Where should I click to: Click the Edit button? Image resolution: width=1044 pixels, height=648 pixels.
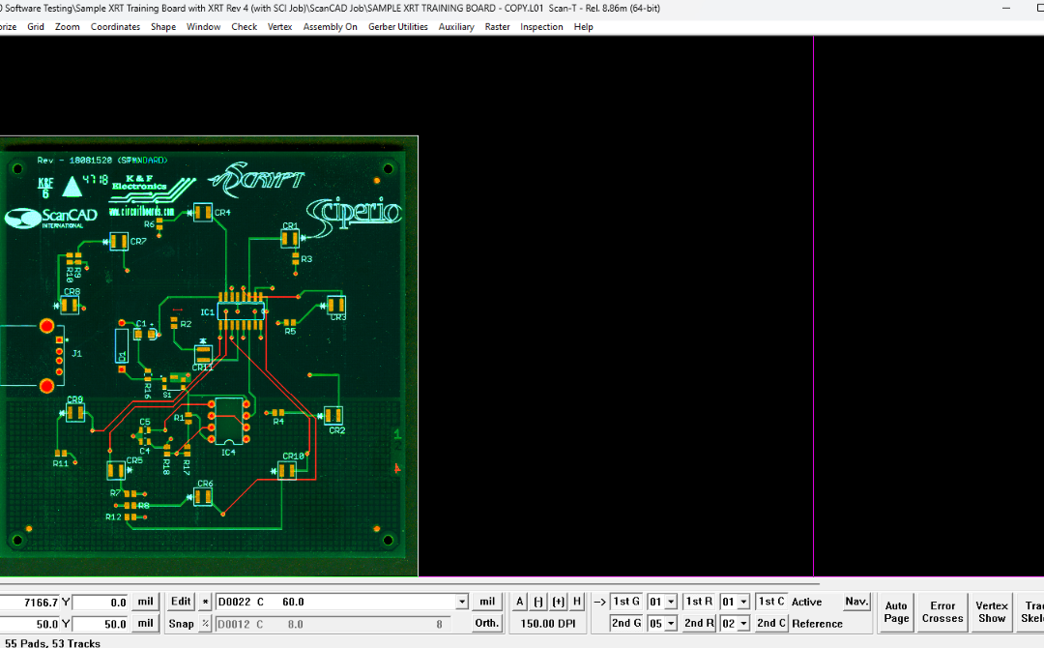[x=181, y=602]
